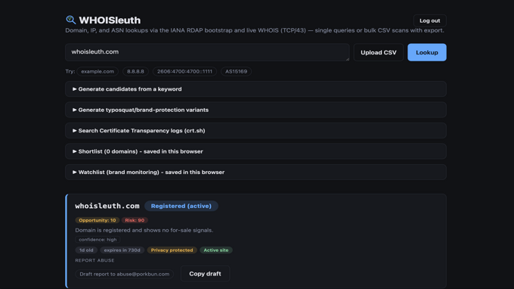514x289 pixels.
Task: Click the Privacy protected tag
Action: coord(172,250)
